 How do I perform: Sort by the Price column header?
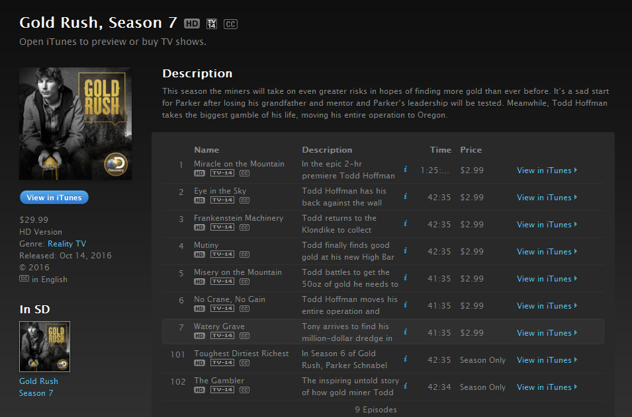pyautogui.click(x=471, y=150)
